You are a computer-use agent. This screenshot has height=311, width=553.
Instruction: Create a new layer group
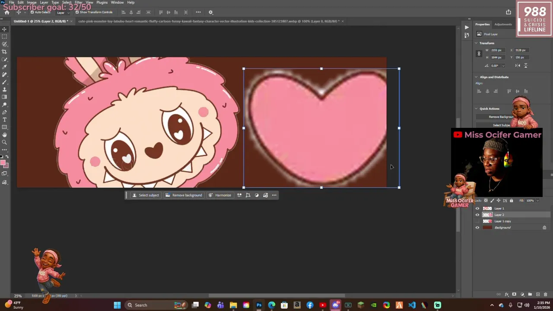click(x=530, y=295)
